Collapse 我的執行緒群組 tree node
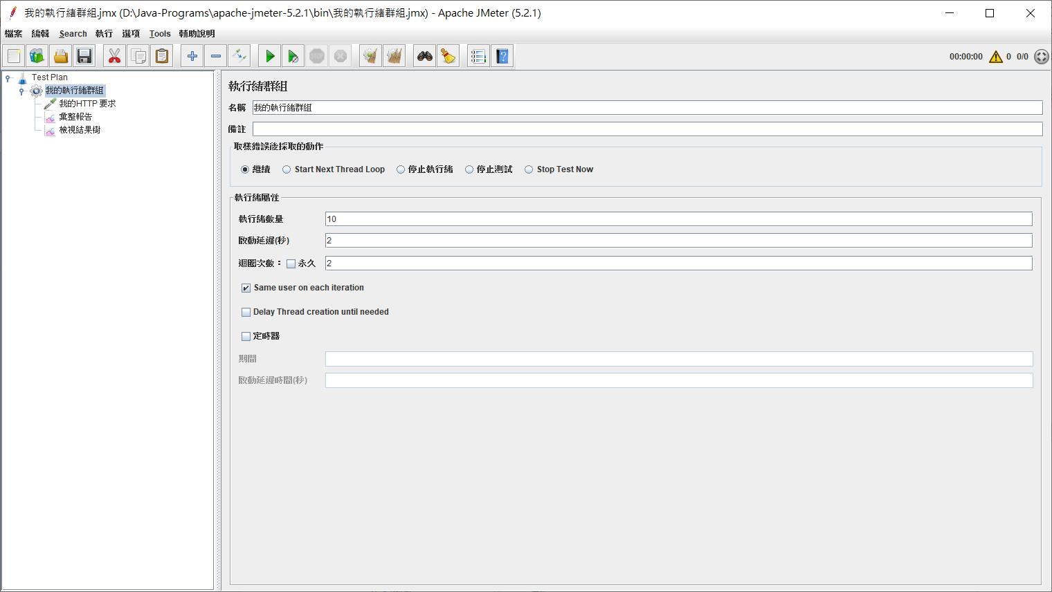 click(x=21, y=91)
